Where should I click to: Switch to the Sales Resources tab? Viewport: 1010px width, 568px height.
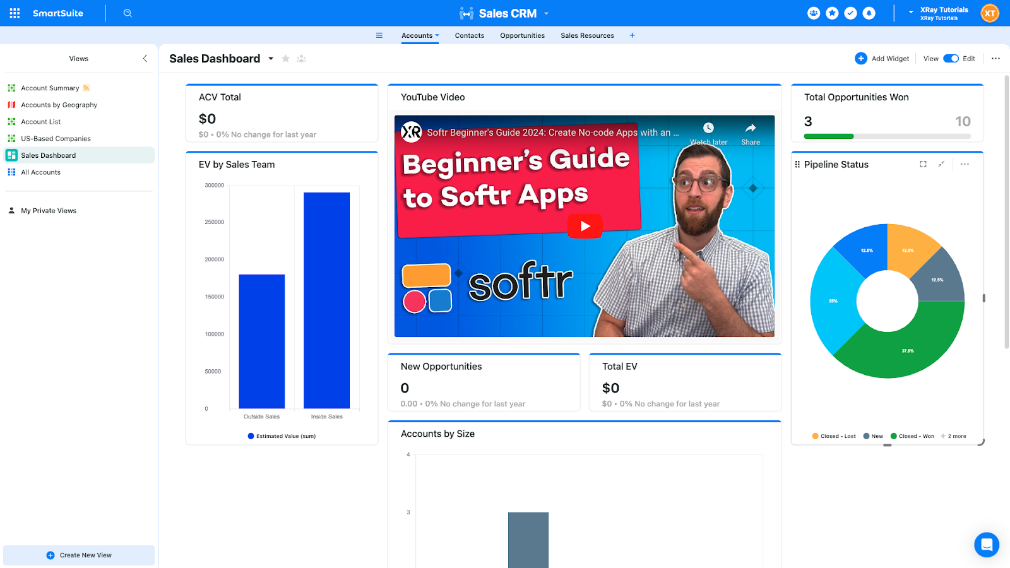point(587,35)
